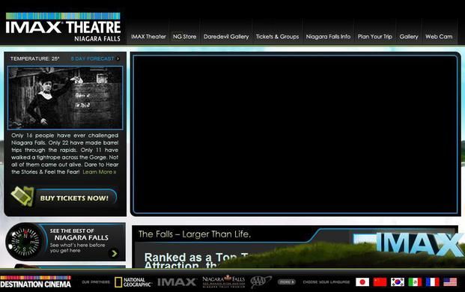This screenshot has width=465, height=292.
Task: Select the South Korean flag language icon
Action: tap(398, 282)
